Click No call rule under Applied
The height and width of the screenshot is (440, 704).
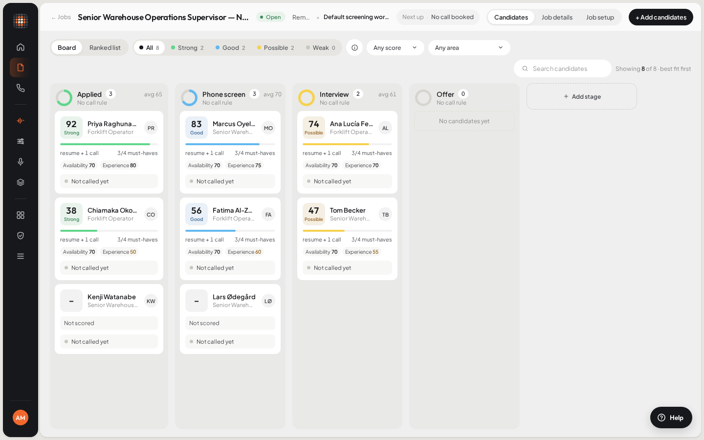point(92,103)
